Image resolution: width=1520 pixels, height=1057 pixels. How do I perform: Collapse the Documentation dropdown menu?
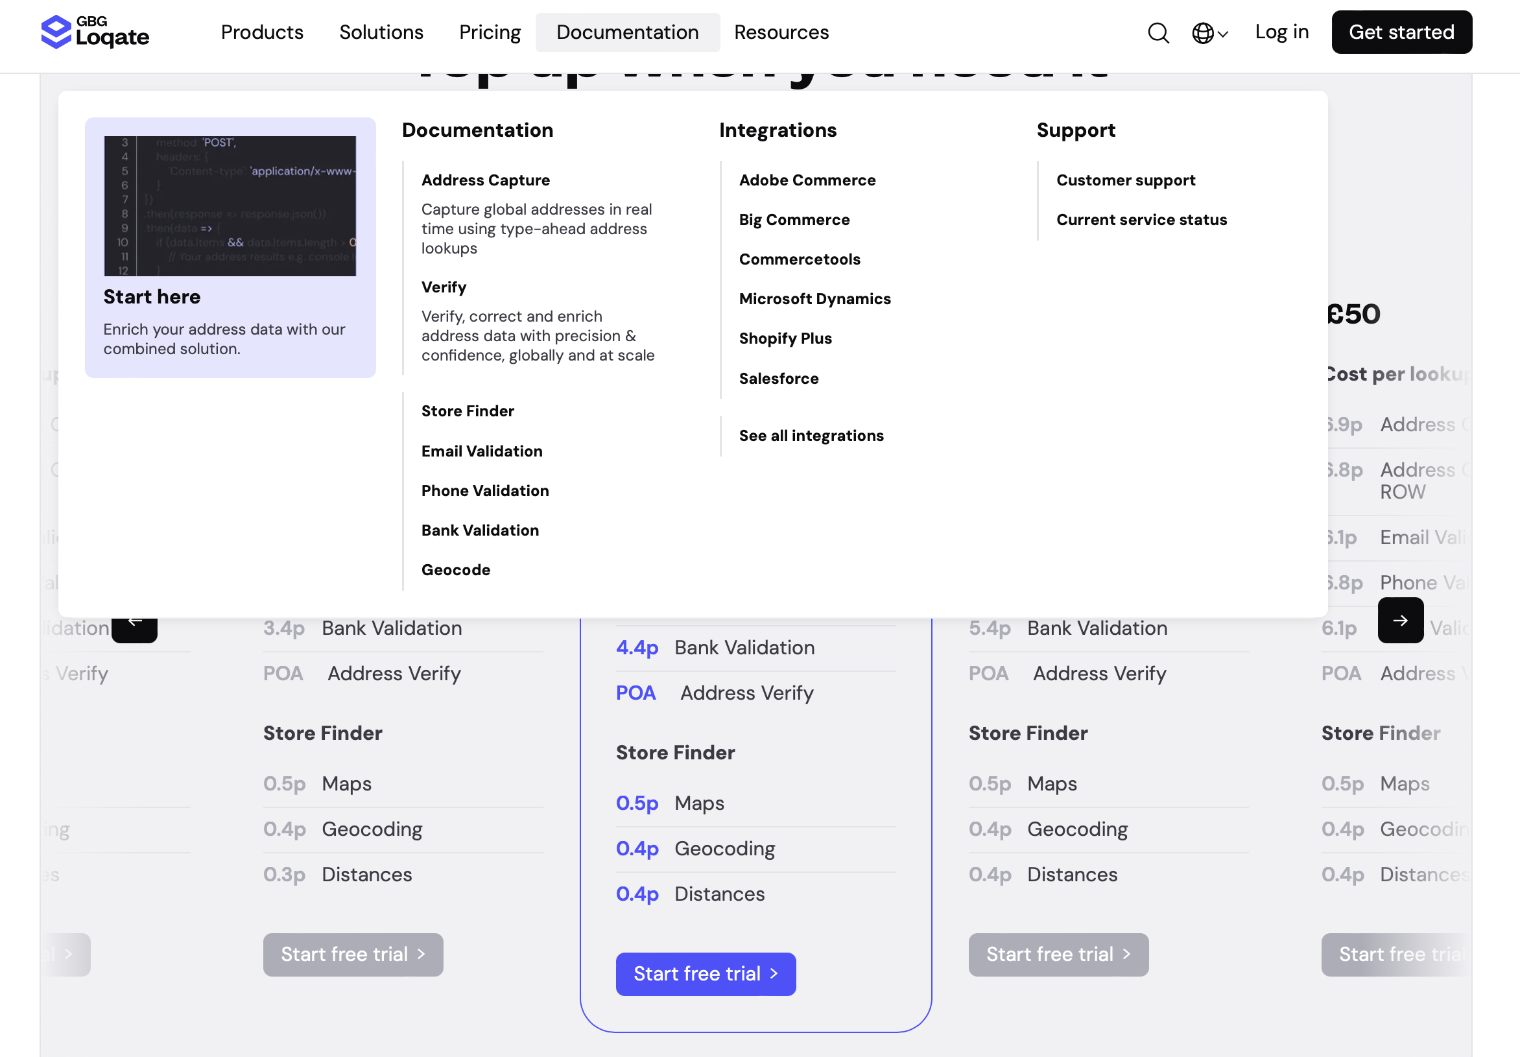(627, 32)
